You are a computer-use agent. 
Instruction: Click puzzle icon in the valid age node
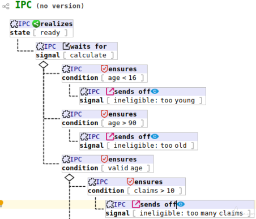coord(66,159)
